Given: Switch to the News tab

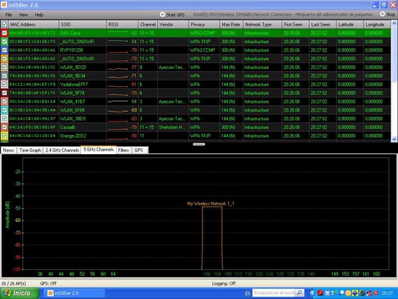Looking at the screenshot, I should (x=9, y=150).
